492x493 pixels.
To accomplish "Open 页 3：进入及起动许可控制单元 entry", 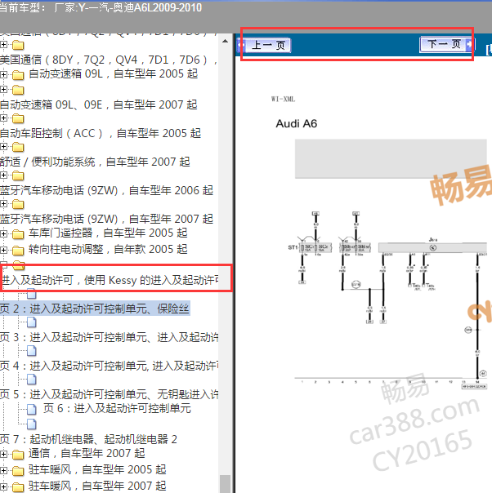I will pyautogui.click(x=110, y=337).
